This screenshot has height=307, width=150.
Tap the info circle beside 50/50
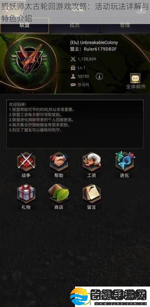(99, 76)
